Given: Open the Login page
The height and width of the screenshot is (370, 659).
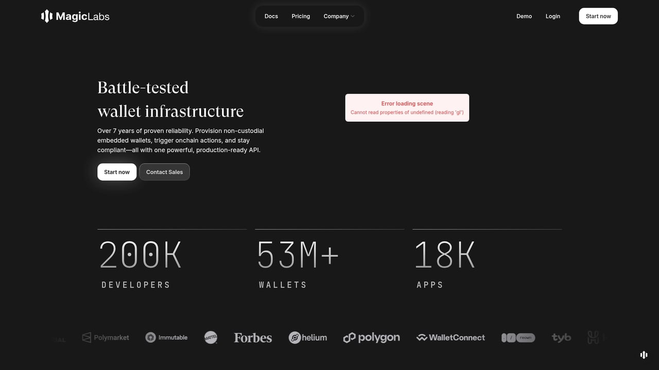Looking at the screenshot, I should 552,16.
